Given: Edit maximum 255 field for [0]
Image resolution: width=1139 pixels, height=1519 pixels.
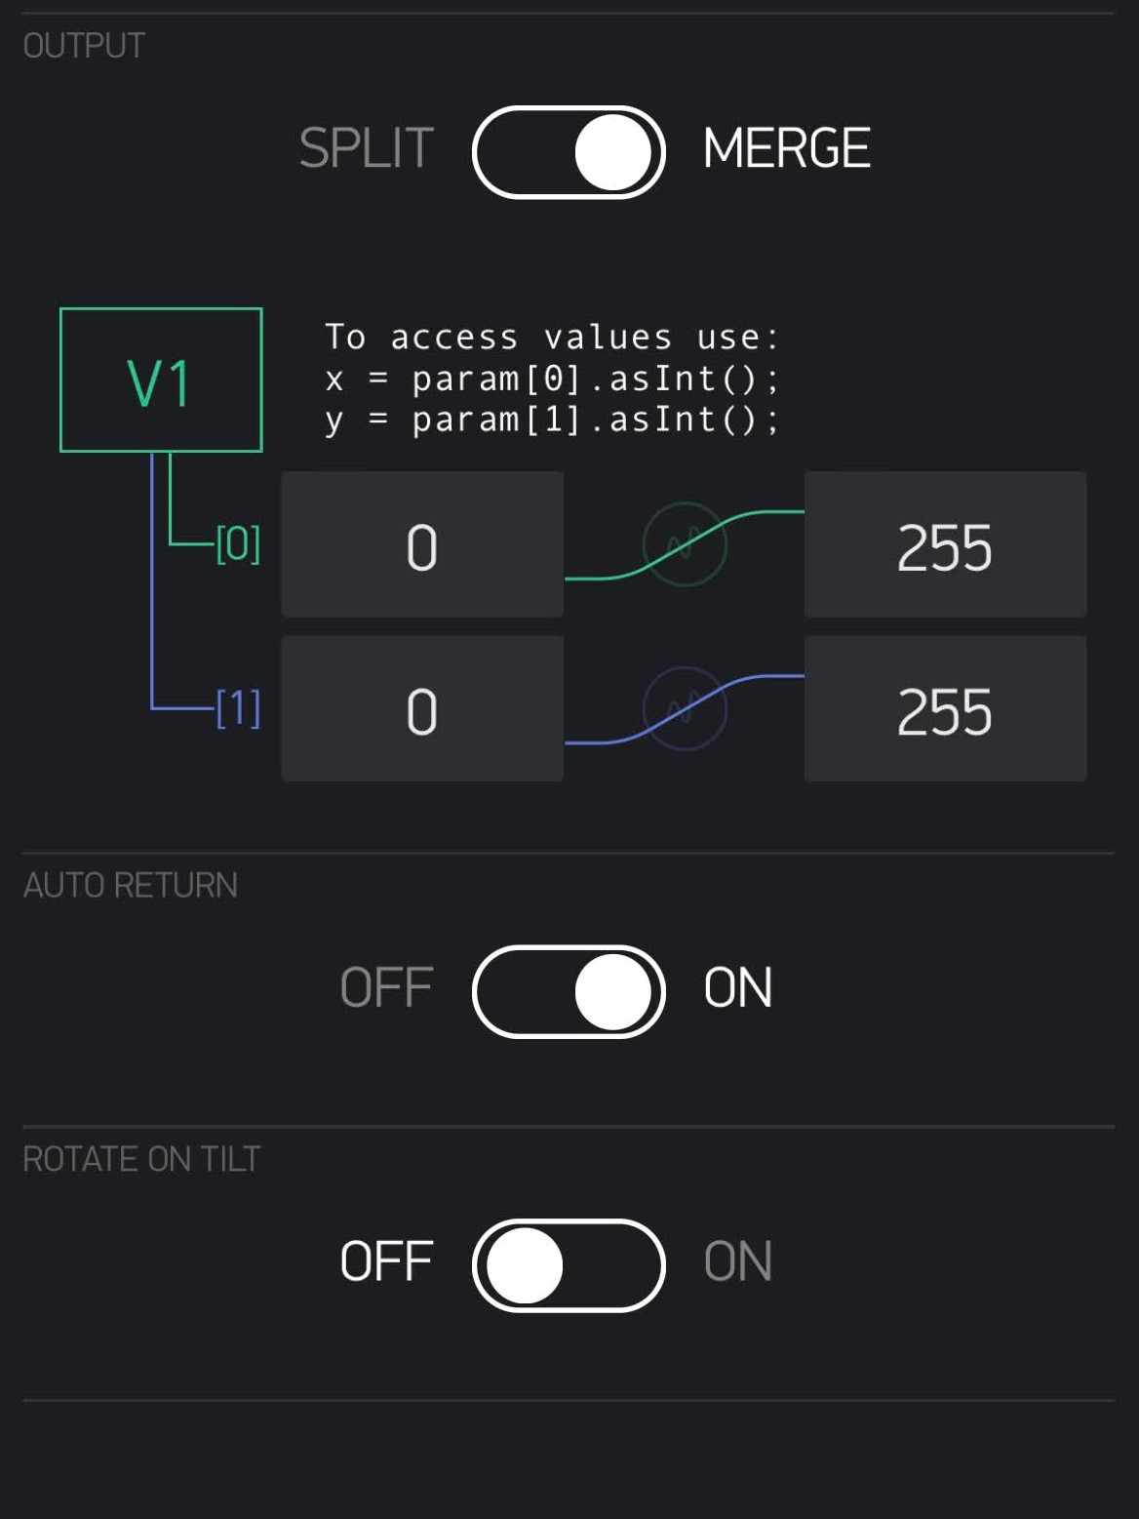Looking at the screenshot, I should [945, 544].
